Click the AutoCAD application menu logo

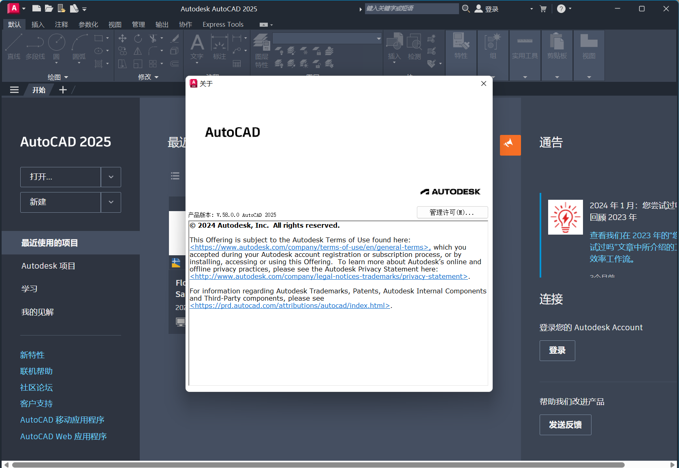point(13,8)
